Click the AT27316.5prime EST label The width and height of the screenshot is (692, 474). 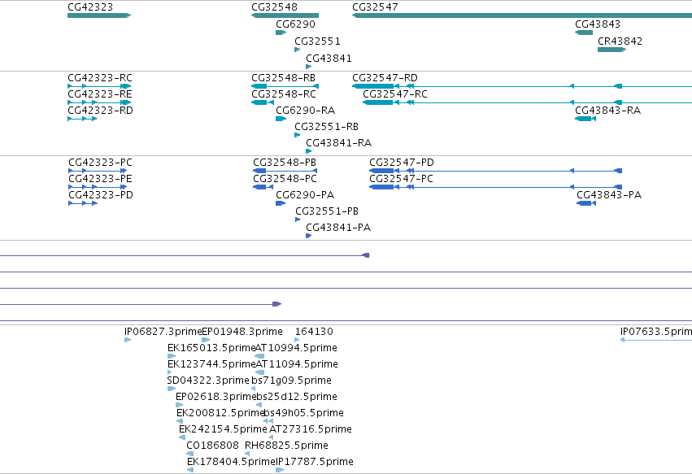coord(311,429)
